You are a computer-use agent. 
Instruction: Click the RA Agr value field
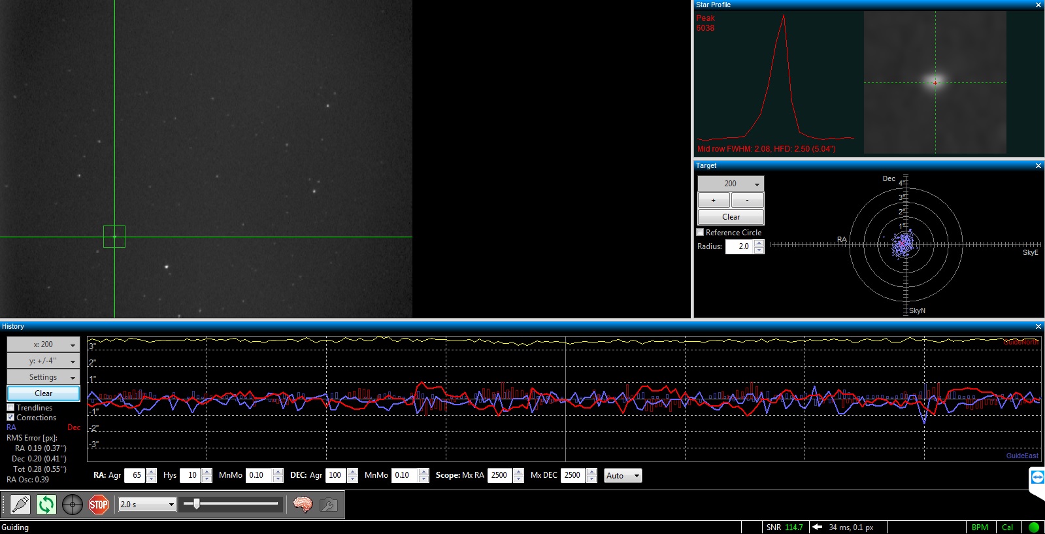(135, 475)
